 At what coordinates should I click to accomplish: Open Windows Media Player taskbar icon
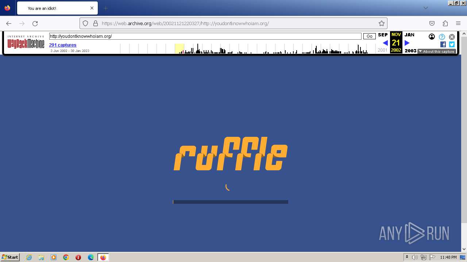click(54, 257)
